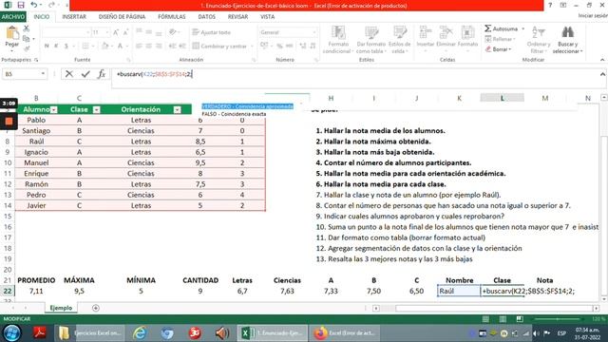The image size is (608, 342).
Task: Cancel the formula entry with the X icon
Action: click(x=69, y=74)
